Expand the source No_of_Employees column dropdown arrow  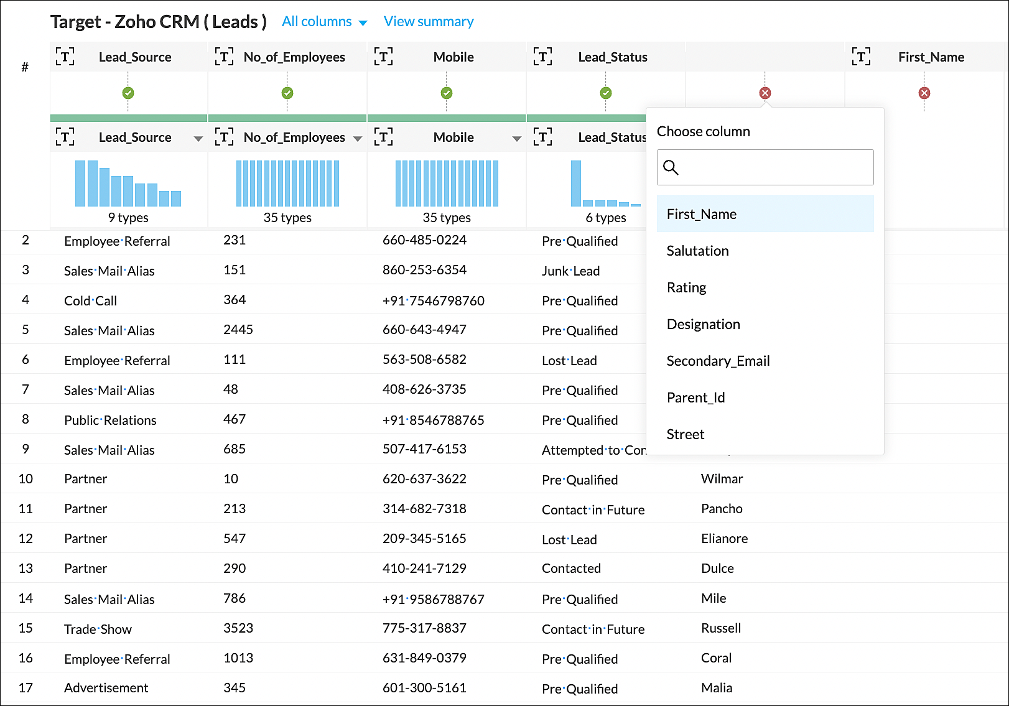point(358,138)
